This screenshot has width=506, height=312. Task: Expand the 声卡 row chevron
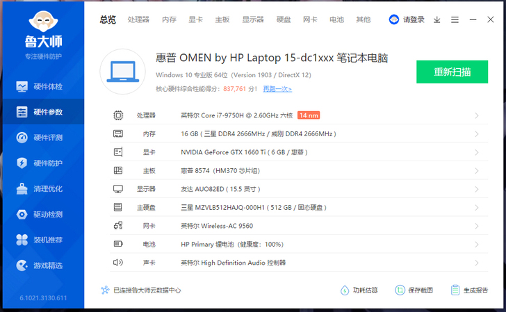click(x=477, y=263)
